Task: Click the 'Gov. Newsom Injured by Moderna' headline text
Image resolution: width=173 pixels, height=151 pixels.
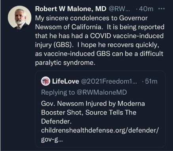Action: point(93,103)
